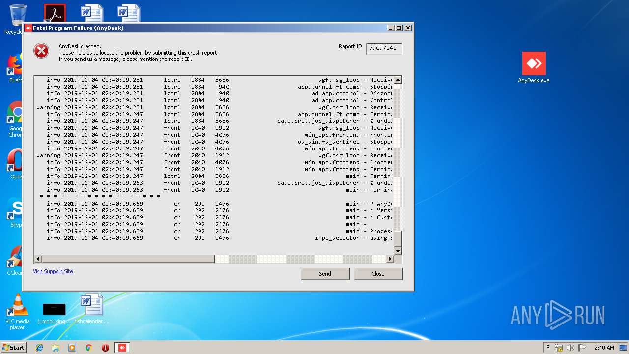The image size is (629, 354).
Task: Click the volume tray icon
Action: click(x=571, y=348)
